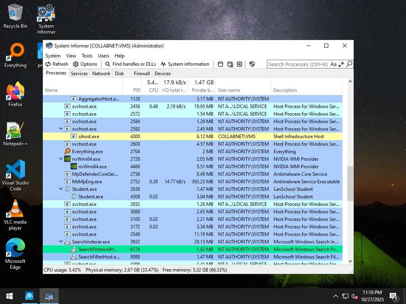The height and width of the screenshot is (304, 406).
Task: Click the SearchFilterHost process icon
Action: [74, 256]
